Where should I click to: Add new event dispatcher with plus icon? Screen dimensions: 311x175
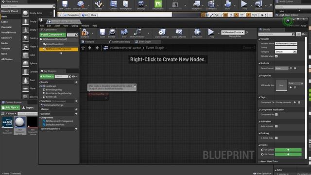coord(76,129)
